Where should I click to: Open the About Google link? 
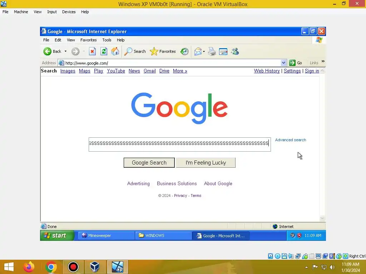[218, 184]
